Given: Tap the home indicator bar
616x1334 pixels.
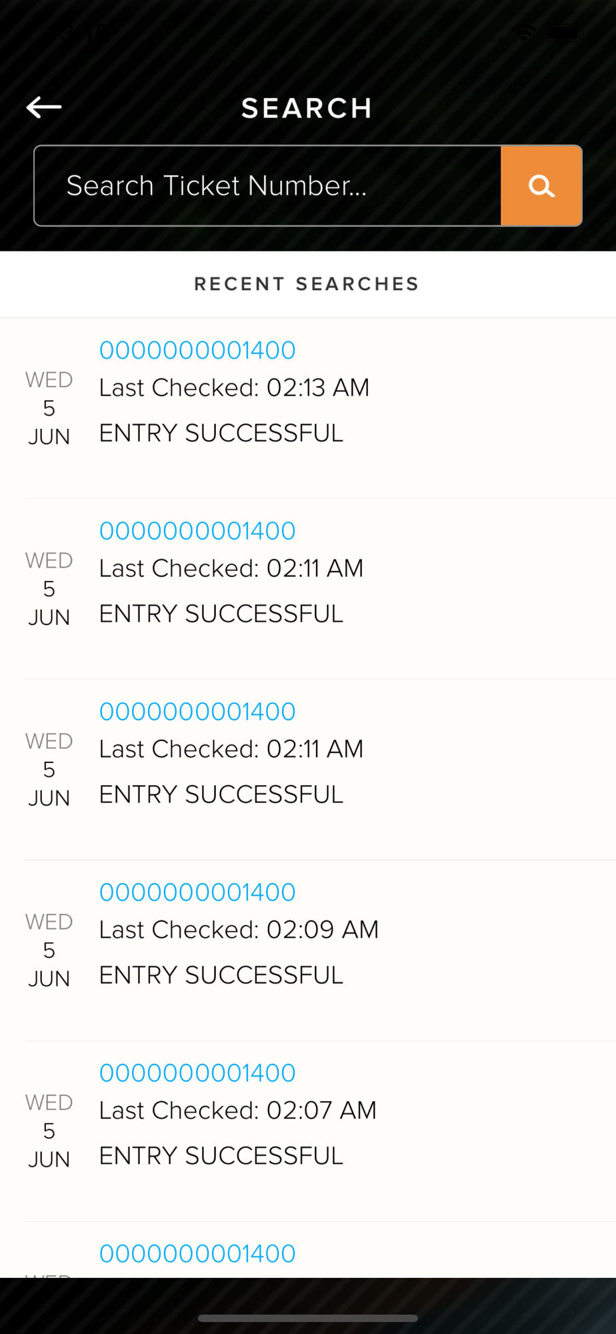Looking at the screenshot, I should click(x=308, y=1318).
